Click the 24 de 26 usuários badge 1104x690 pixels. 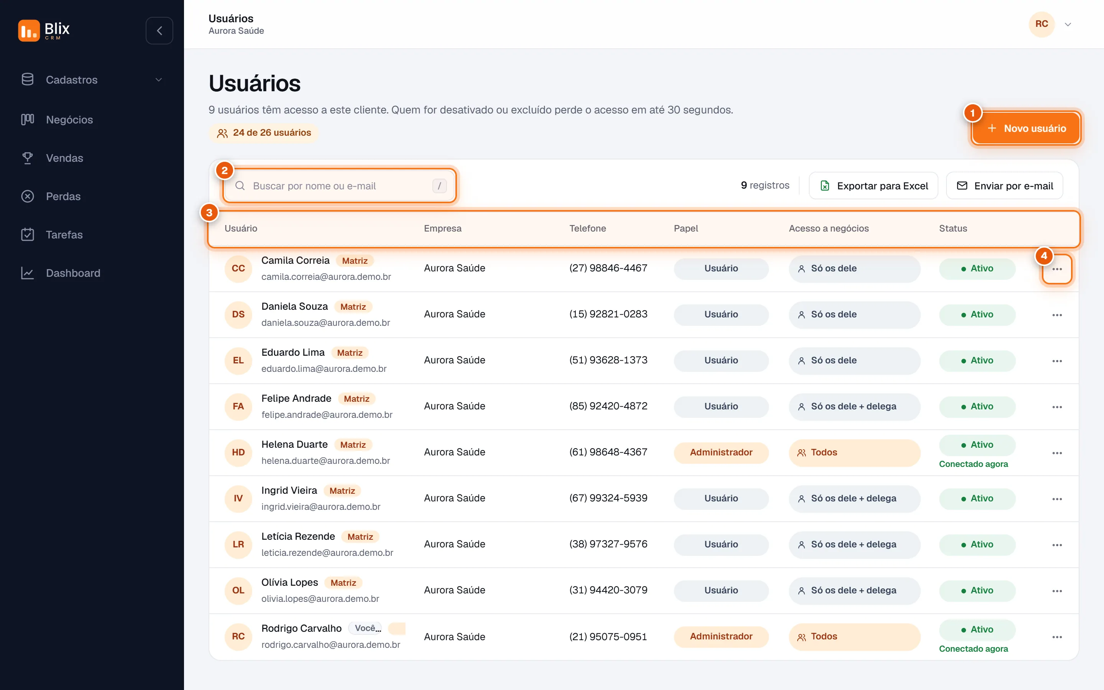264,133
